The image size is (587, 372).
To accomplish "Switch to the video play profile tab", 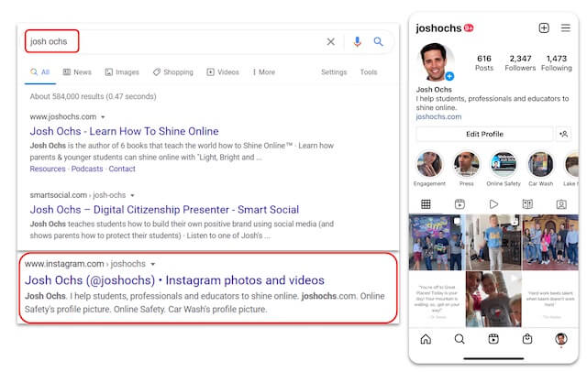I will tap(493, 204).
